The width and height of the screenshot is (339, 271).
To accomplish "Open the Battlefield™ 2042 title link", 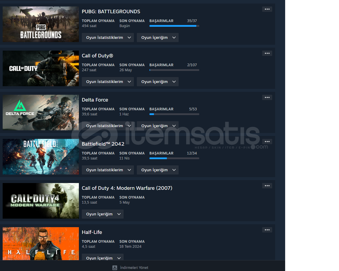I will [x=103, y=144].
